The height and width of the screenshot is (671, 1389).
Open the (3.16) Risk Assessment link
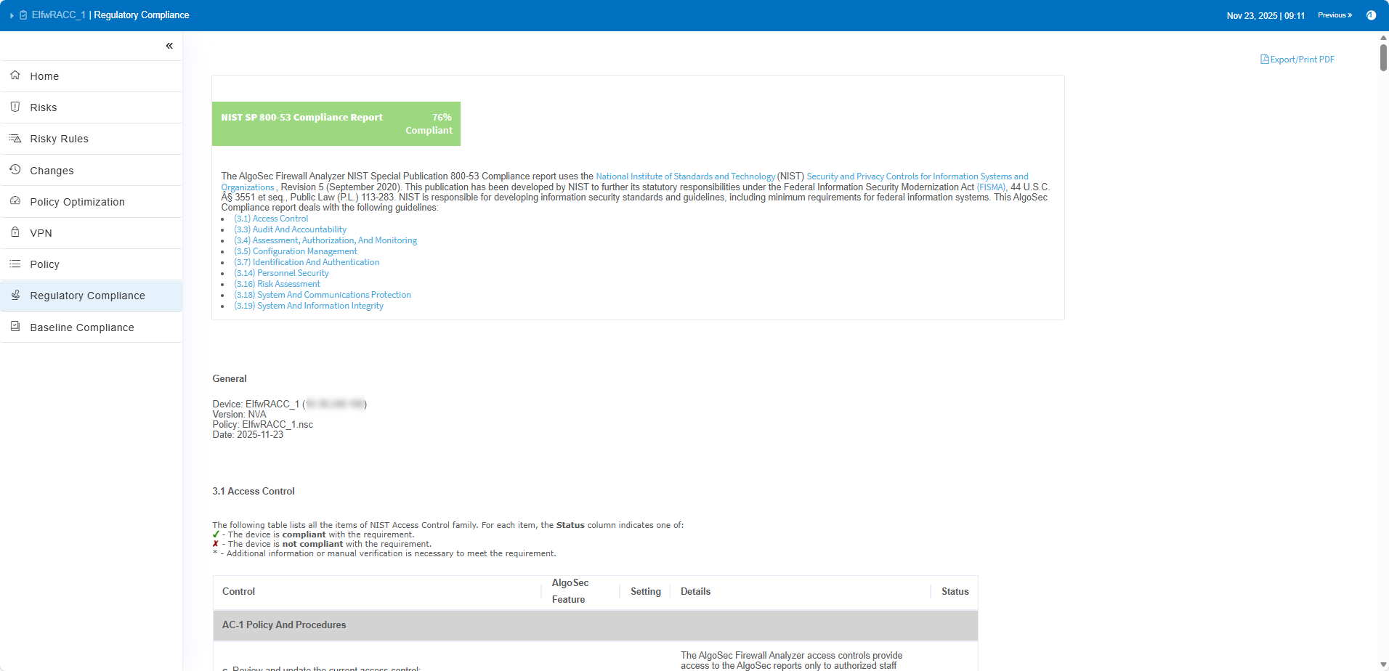coord(277,284)
